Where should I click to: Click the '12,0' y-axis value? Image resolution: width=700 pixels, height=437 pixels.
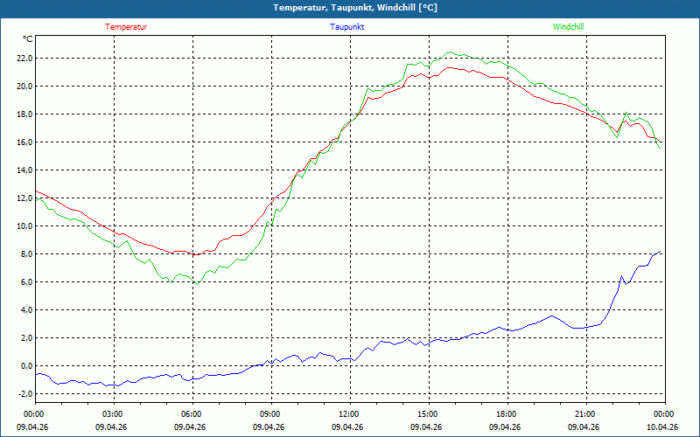[24, 198]
